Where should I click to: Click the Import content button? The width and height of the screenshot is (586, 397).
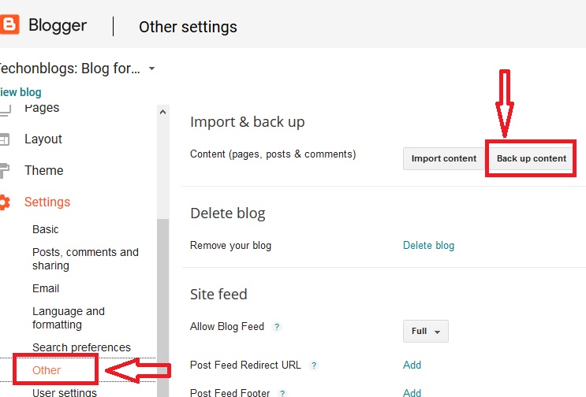443,158
